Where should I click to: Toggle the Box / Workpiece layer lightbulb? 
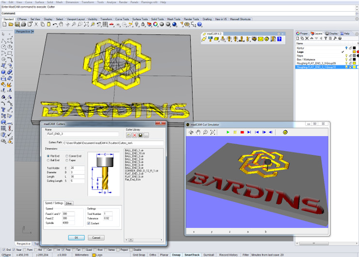coord(346,60)
